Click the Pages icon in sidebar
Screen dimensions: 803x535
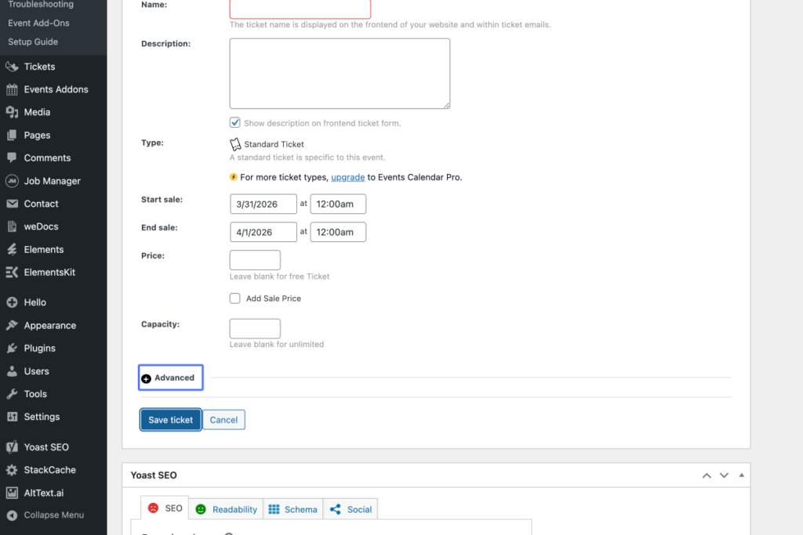[12, 135]
